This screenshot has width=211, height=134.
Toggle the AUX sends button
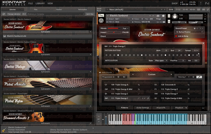click(204, 10)
